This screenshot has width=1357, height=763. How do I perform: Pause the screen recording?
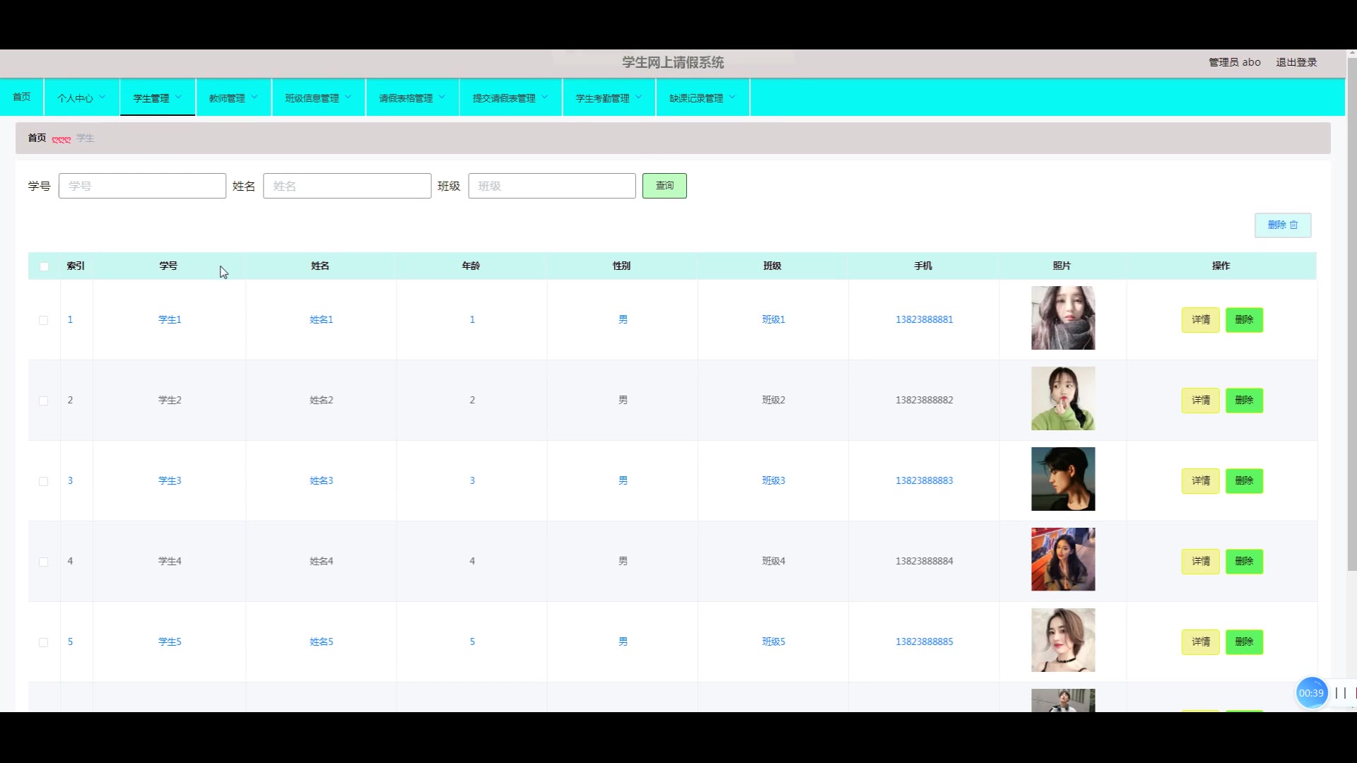(1340, 693)
